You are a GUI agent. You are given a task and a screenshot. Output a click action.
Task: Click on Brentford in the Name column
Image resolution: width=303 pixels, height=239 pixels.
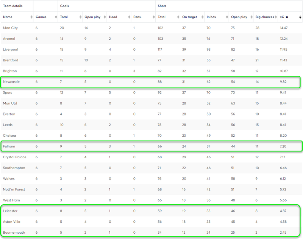tap(11, 60)
